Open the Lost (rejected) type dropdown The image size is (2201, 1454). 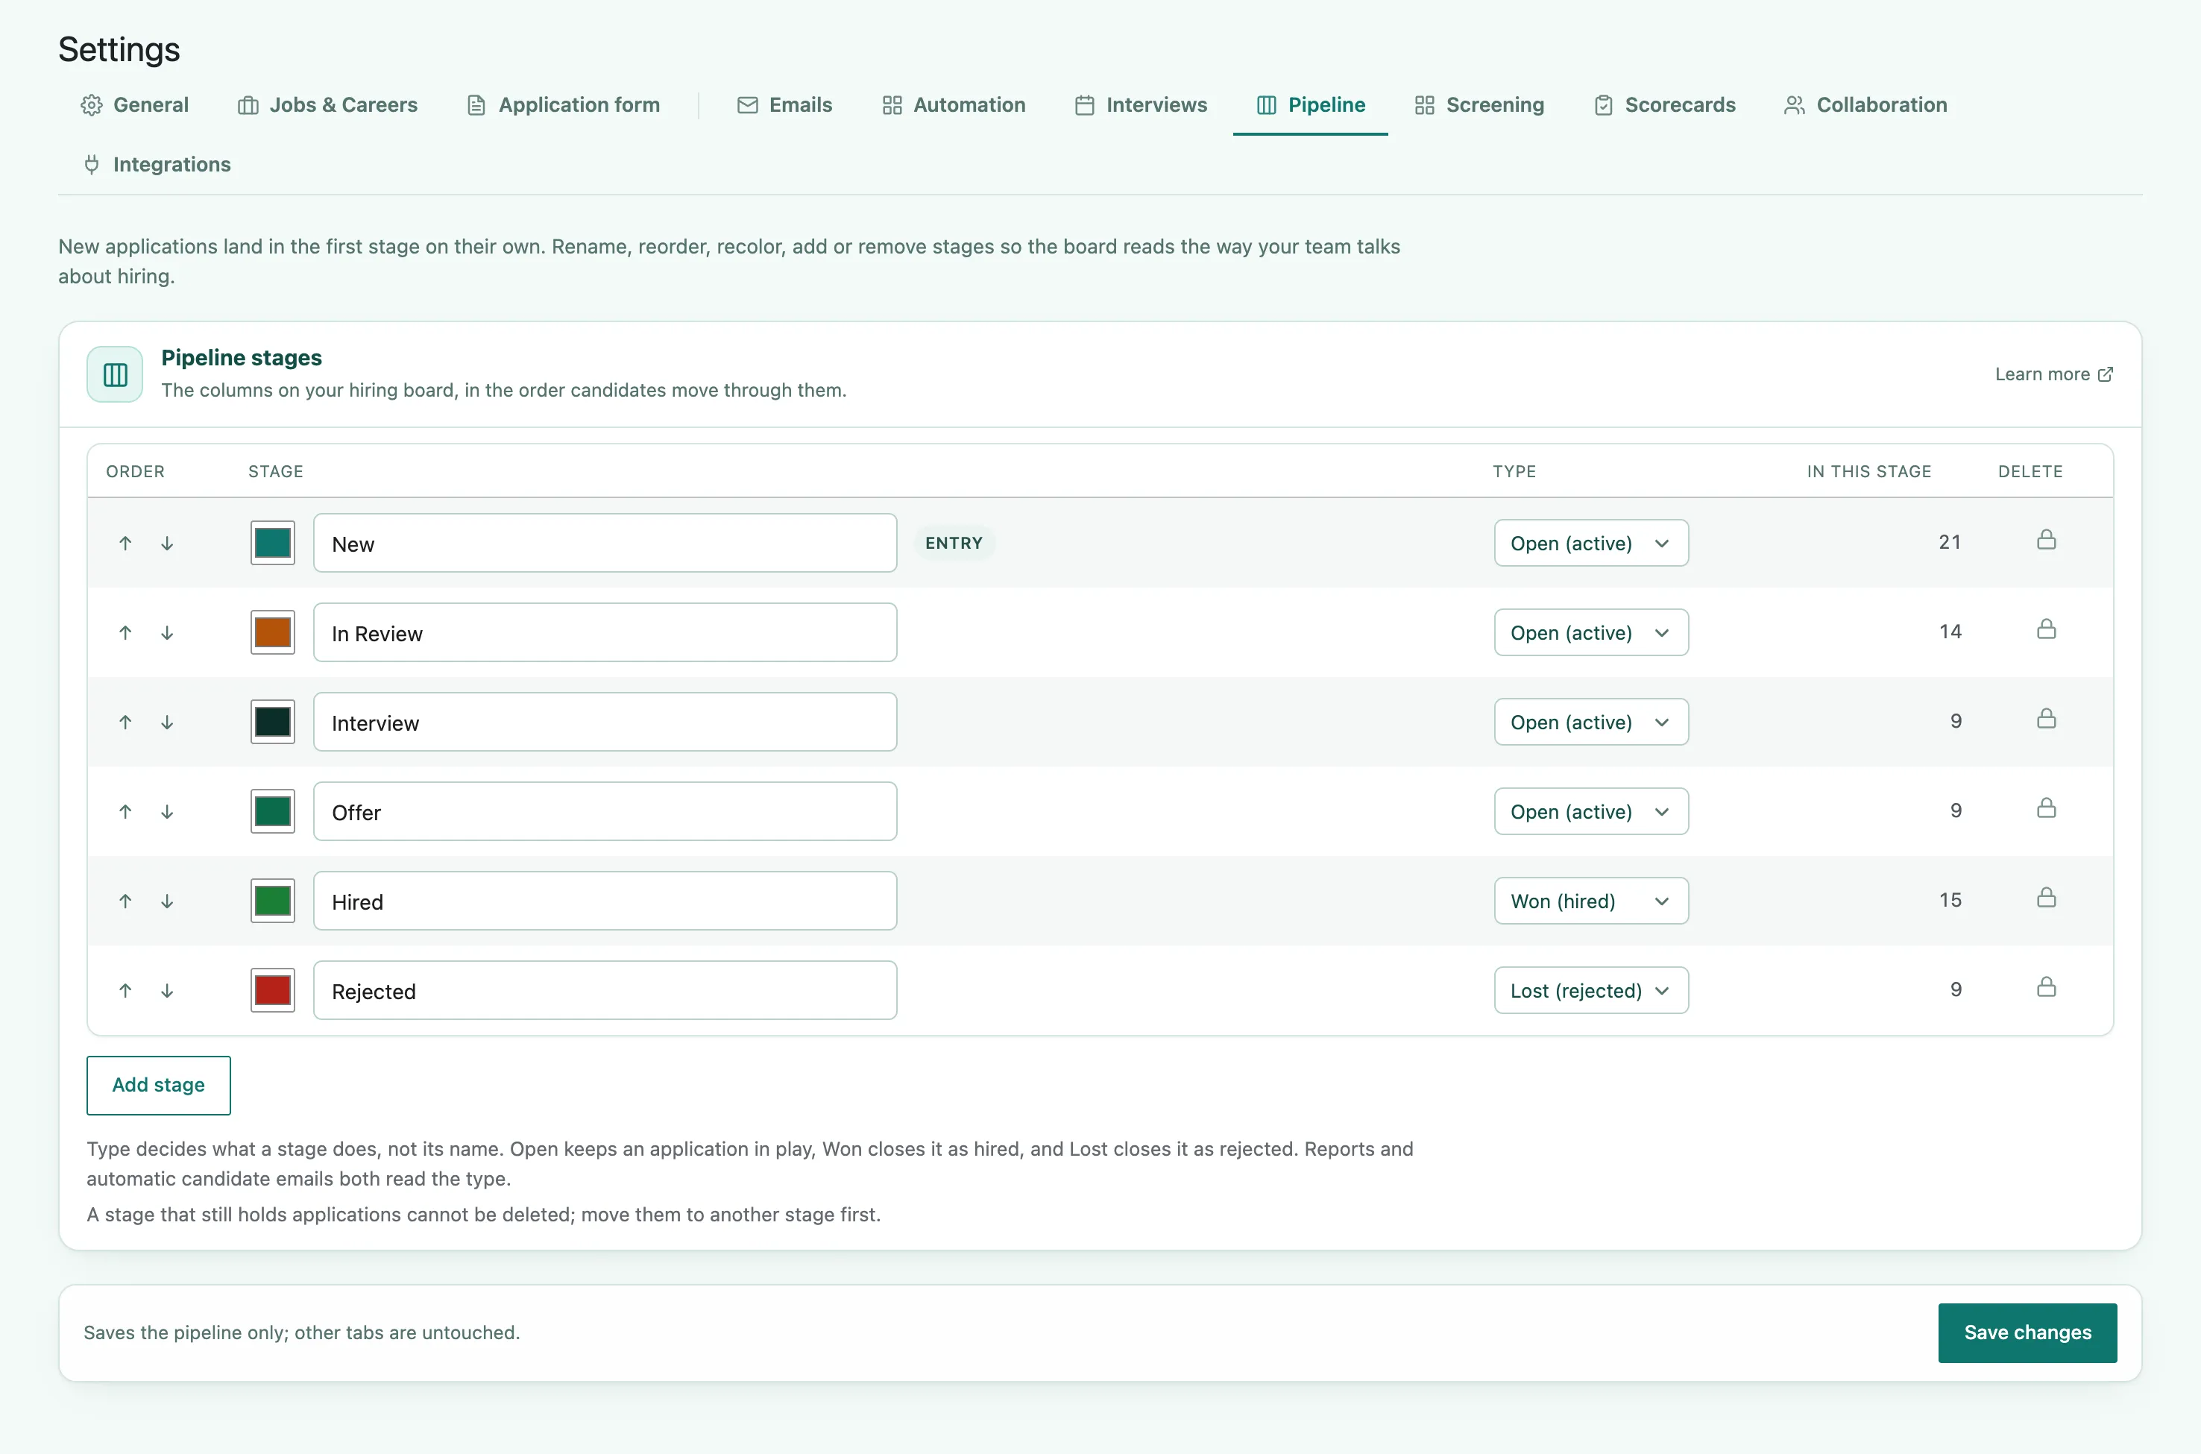coord(1591,990)
